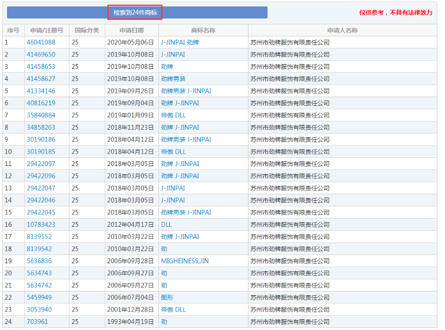
Task: Select registration number 41469650 link
Action: pos(41,54)
